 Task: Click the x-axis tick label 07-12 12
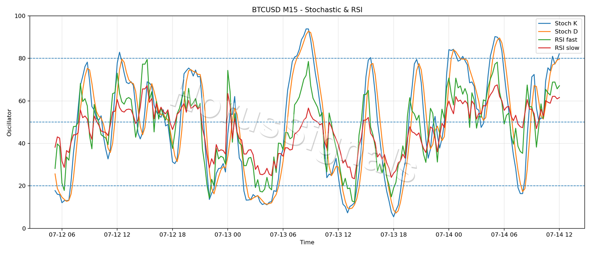[x=117, y=235]
